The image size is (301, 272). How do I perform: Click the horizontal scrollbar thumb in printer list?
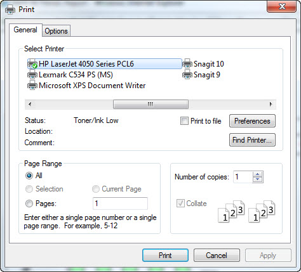click(150, 104)
